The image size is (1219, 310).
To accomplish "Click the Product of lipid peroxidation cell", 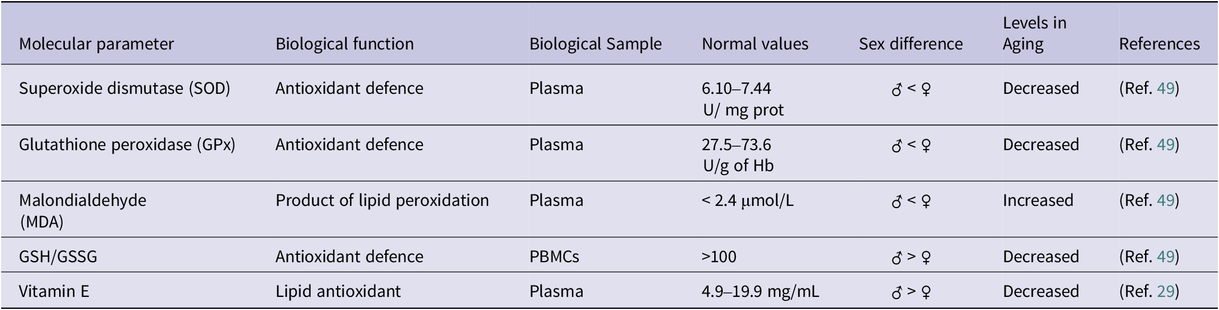I will [382, 201].
